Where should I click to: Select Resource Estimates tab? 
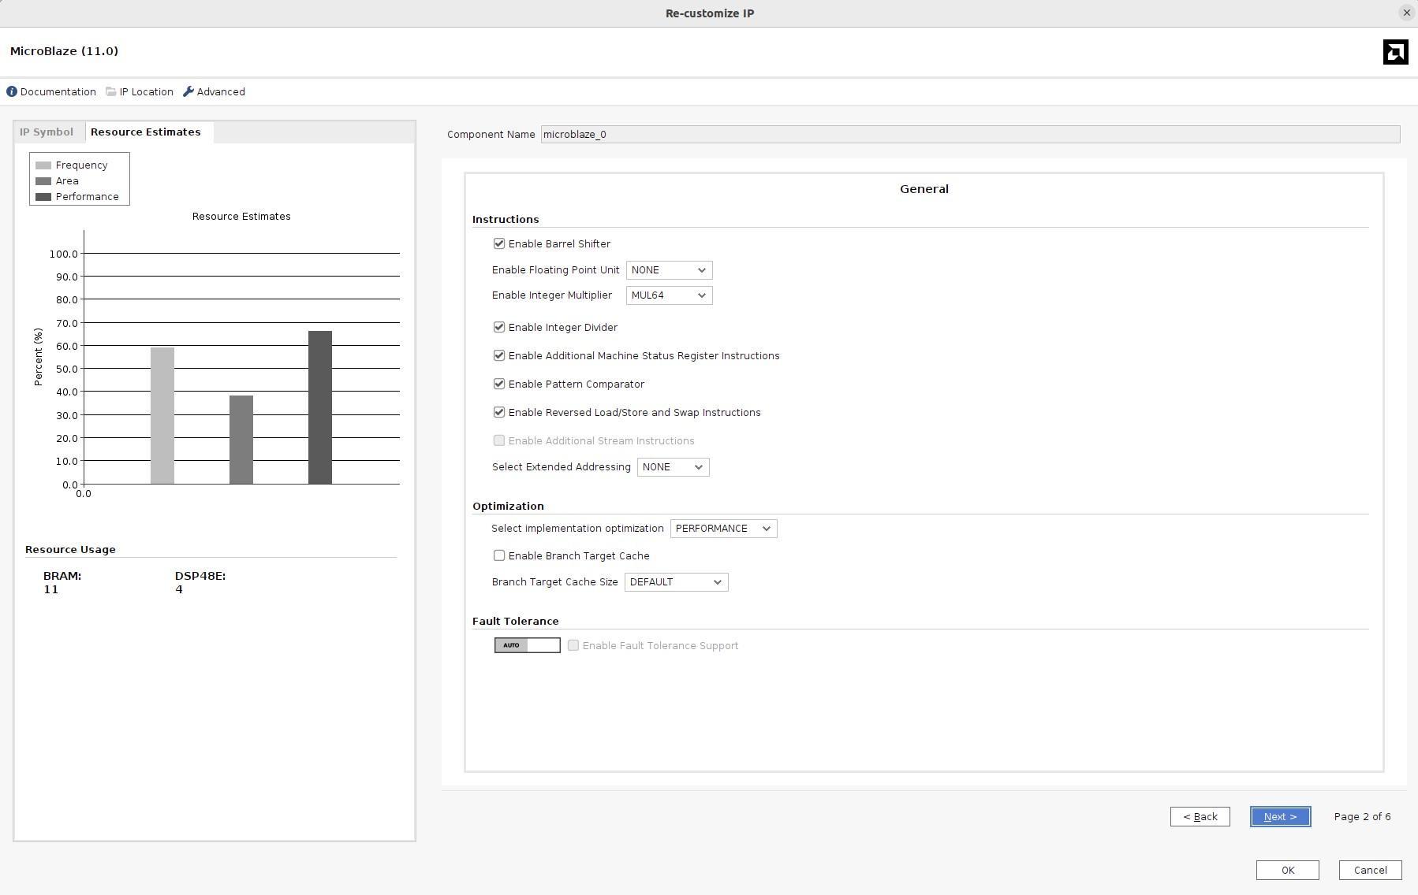pyautogui.click(x=146, y=132)
